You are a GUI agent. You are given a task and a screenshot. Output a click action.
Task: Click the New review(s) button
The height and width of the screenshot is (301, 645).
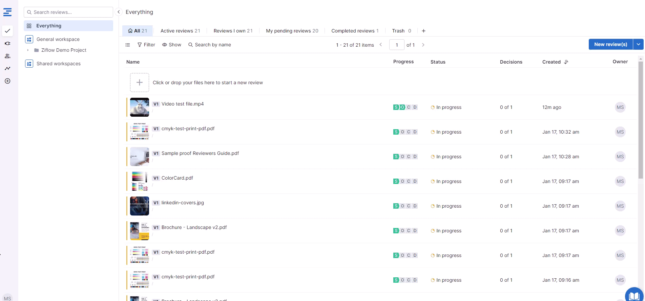[x=610, y=44]
